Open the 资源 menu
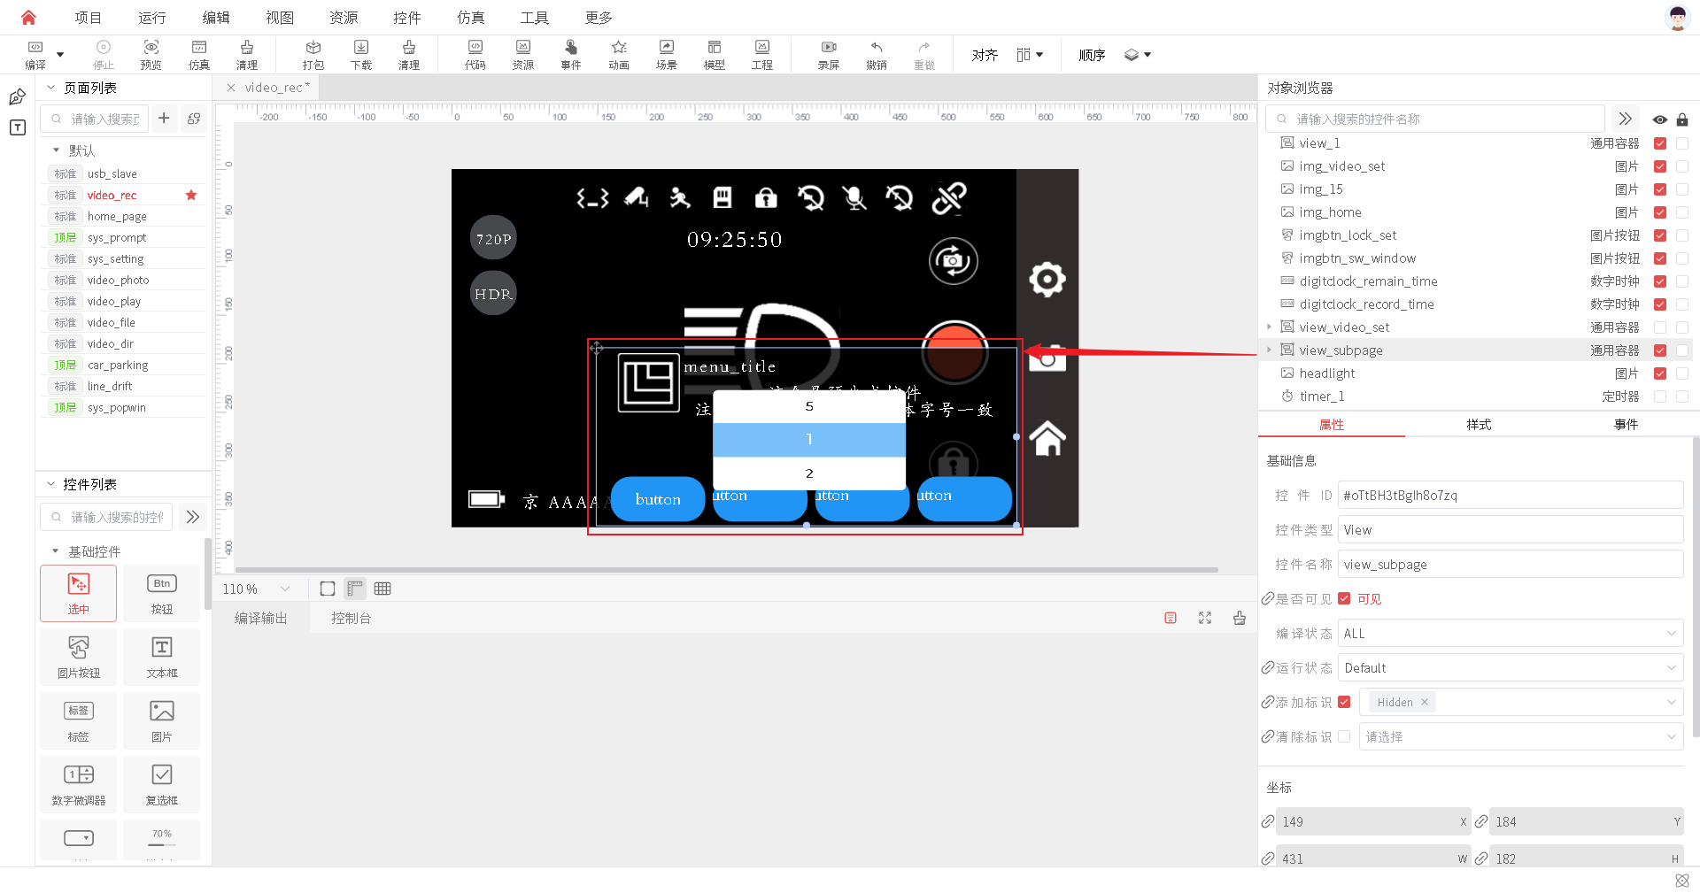 pos(344,18)
